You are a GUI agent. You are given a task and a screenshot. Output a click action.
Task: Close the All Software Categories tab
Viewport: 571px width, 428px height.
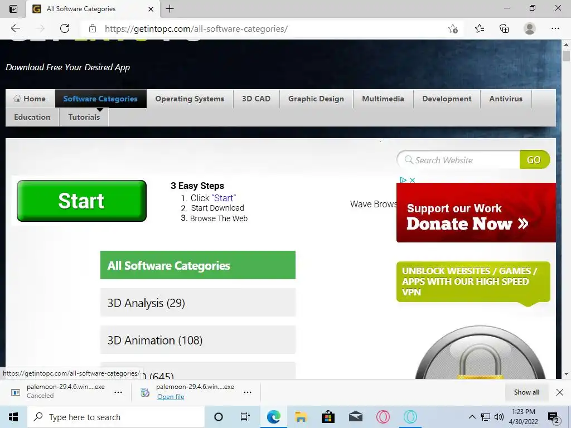151,9
